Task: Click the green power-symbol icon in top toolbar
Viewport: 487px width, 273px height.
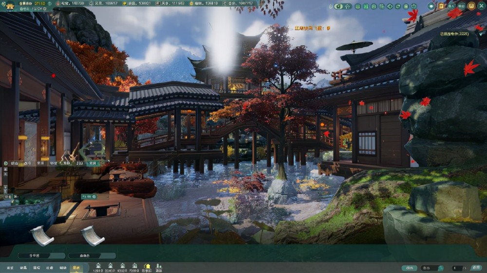Action: tap(413, 6)
